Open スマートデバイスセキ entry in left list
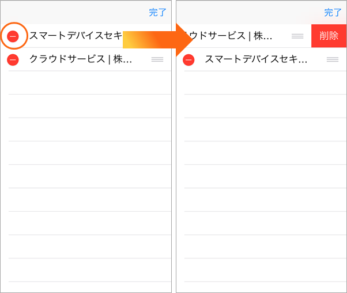Screen dimensions: 347x293 [76, 35]
